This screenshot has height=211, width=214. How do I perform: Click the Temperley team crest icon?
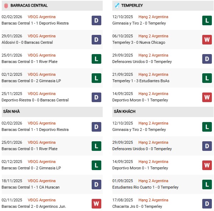[117, 6]
